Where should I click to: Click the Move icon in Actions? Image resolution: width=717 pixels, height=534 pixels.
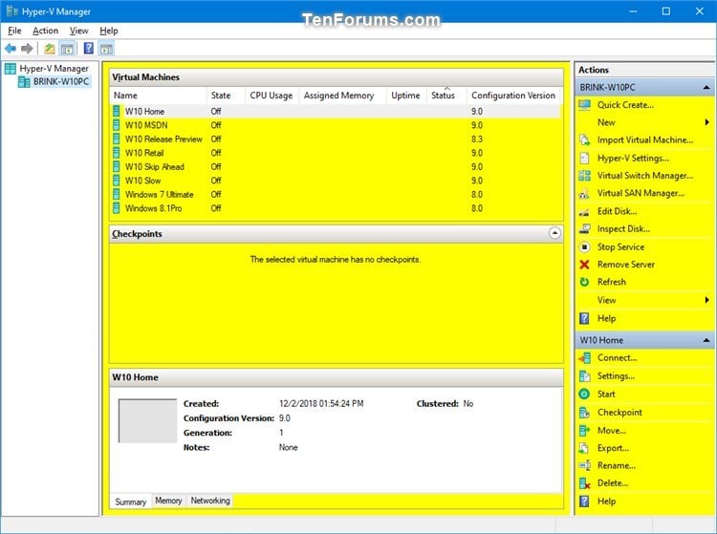pos(584,430)
